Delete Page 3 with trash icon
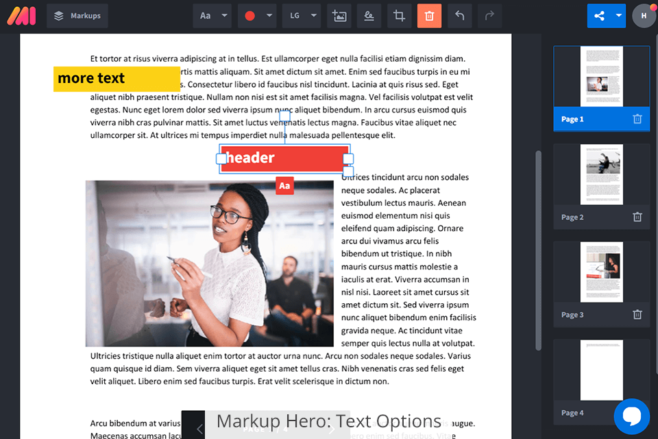Image resolution: width=658 pixels, height=439 pixels. coord(637,314)
